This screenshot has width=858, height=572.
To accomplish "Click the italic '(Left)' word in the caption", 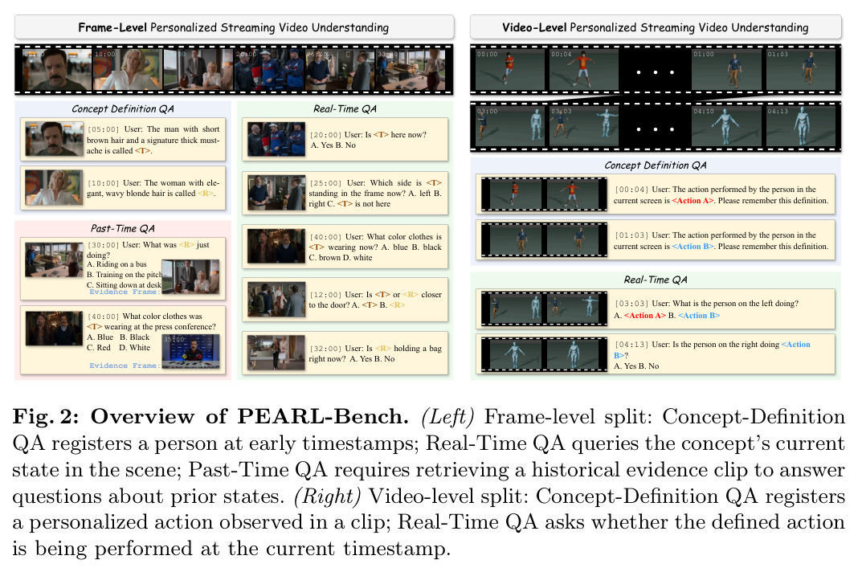I will click(447, 417).
